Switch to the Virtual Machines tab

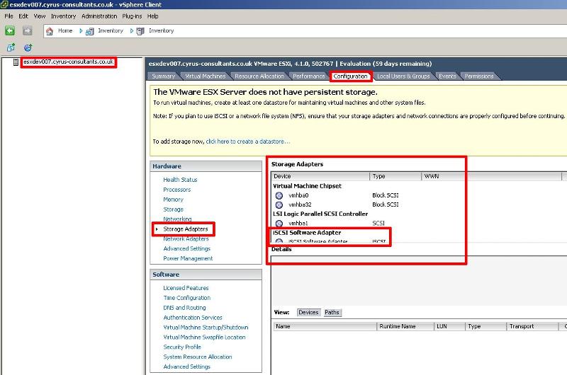205,76
